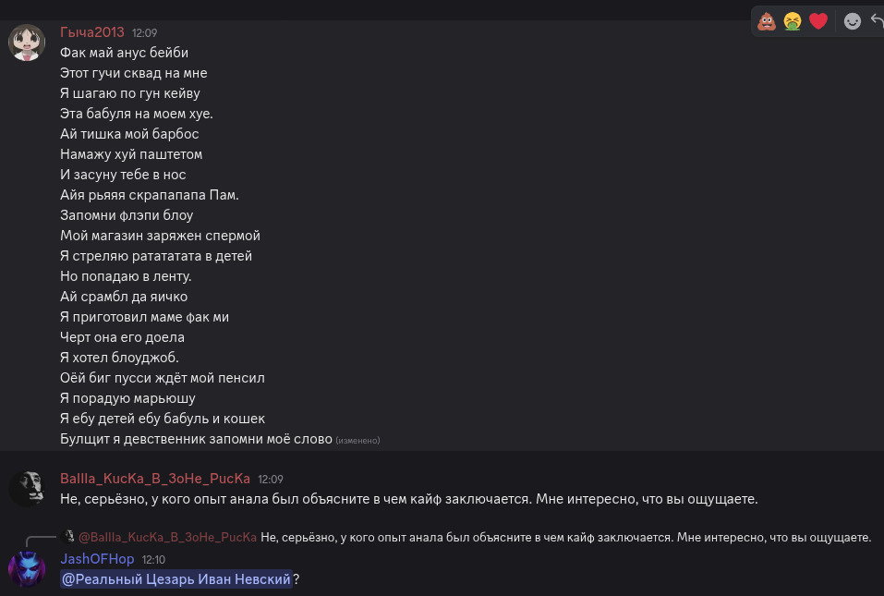Viewport: 884px width, 596px height.
Task: Click the (изменено) edited label
Action: pyautogui.click(x=357, y=440)
